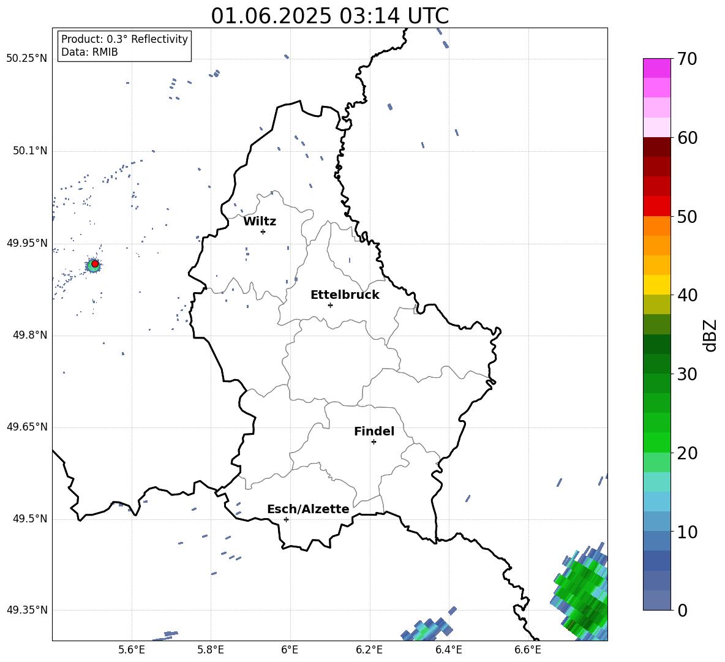This screenshot has width=725, height=662.
Task: Click the colorbar tick label 10
Action: pyautogui.click(x=687, y=532)
